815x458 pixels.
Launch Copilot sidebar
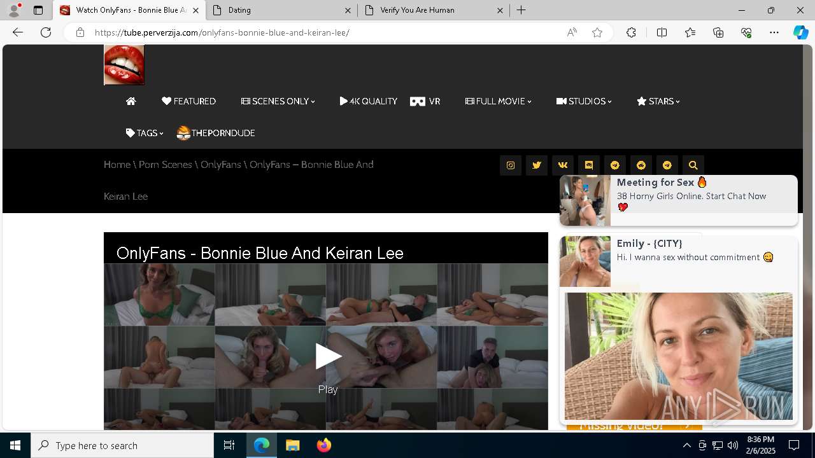(800, 32)
